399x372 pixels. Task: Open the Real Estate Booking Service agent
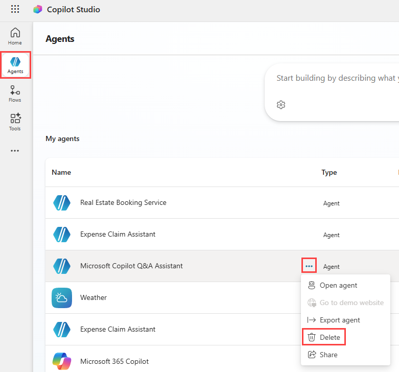(123, 202)
